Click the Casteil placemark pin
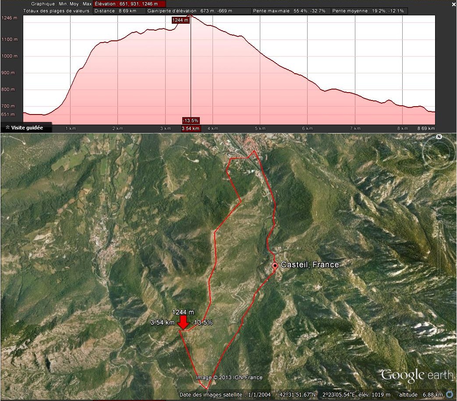The image size is (457, 401). coord(275,266)
